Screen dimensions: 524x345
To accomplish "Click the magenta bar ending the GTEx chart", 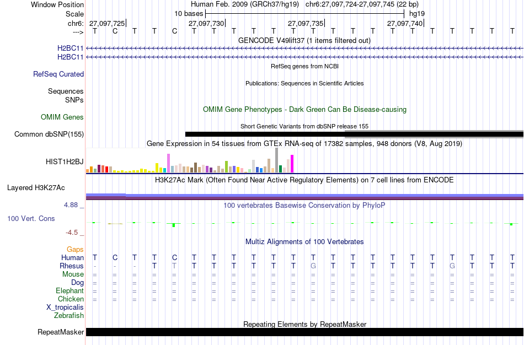I will (x=292, y=164).
